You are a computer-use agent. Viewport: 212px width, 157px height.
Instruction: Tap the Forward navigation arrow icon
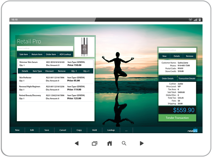tap(141, 143)
